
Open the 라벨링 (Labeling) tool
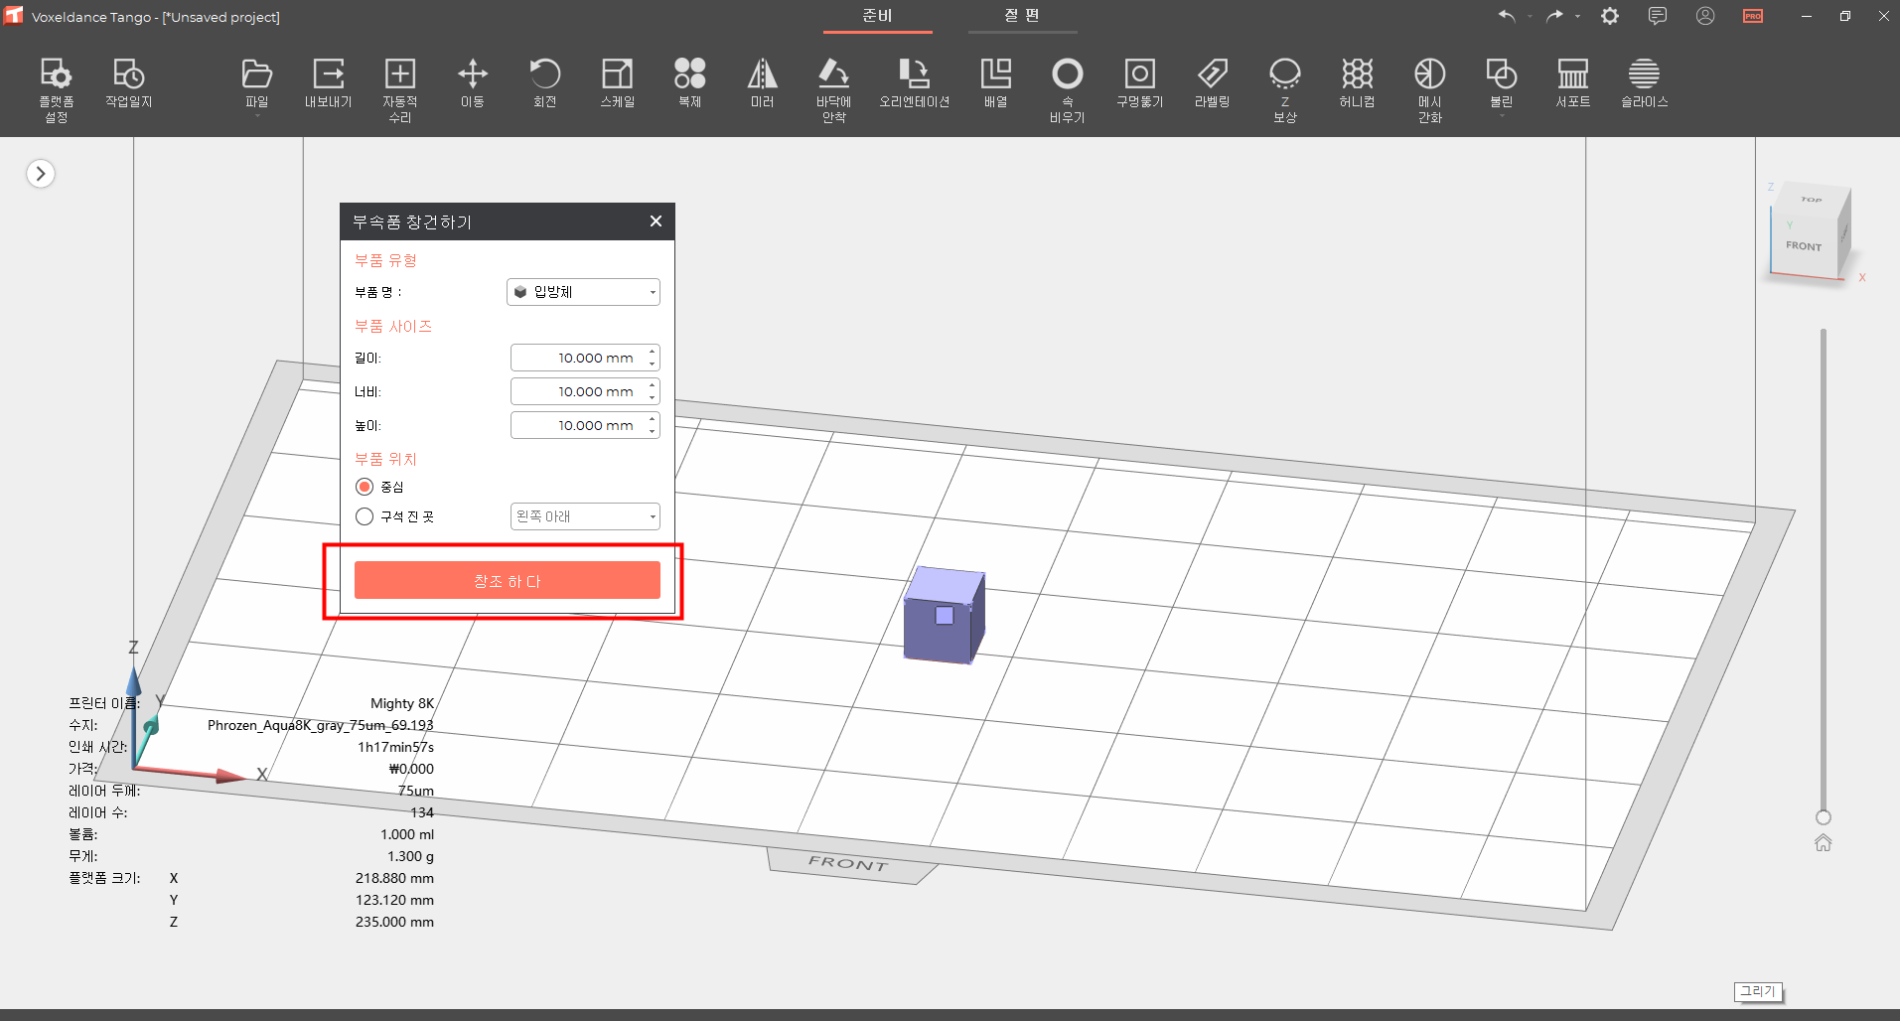click(1212, 82)
